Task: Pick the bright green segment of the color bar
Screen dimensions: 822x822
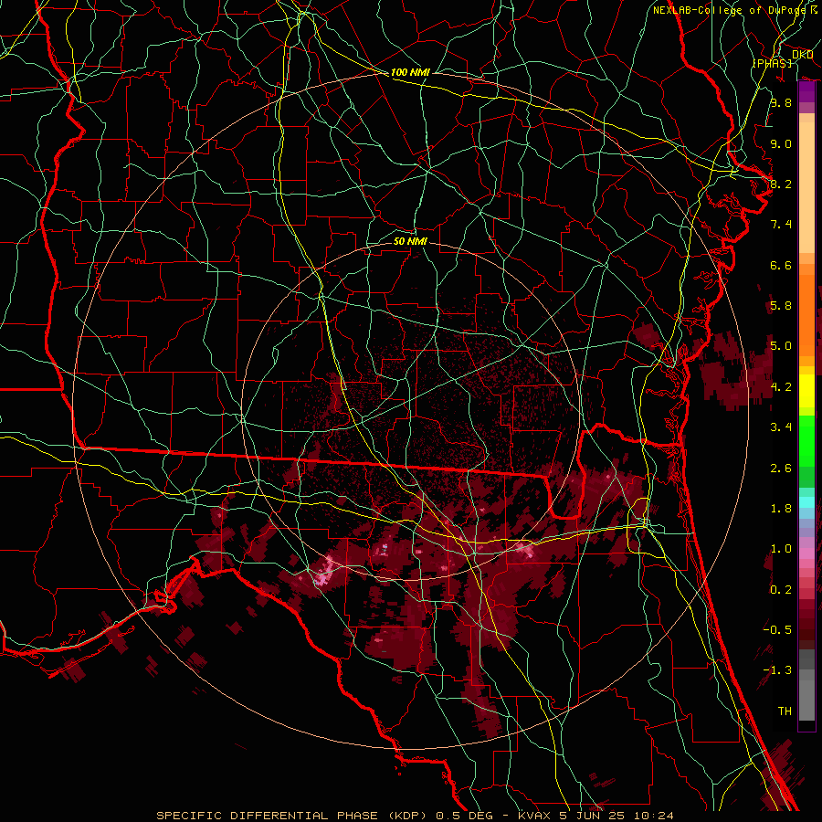Action: click(x=806, y=441)
